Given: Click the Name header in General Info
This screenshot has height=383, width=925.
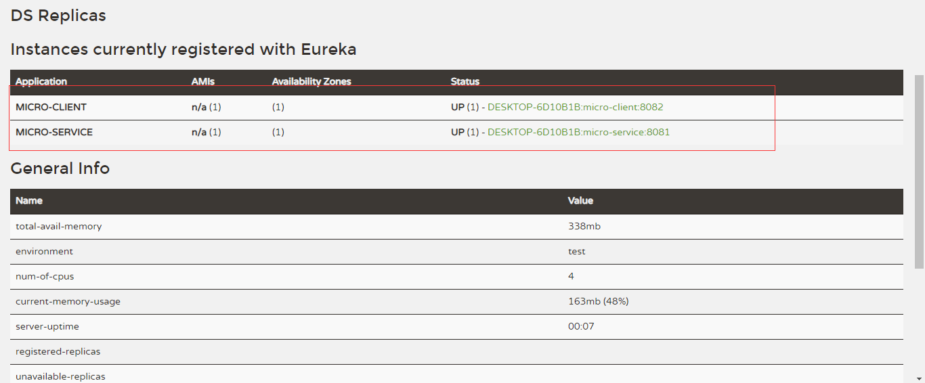Looking at the screenshot, I should tap(29, 201).
